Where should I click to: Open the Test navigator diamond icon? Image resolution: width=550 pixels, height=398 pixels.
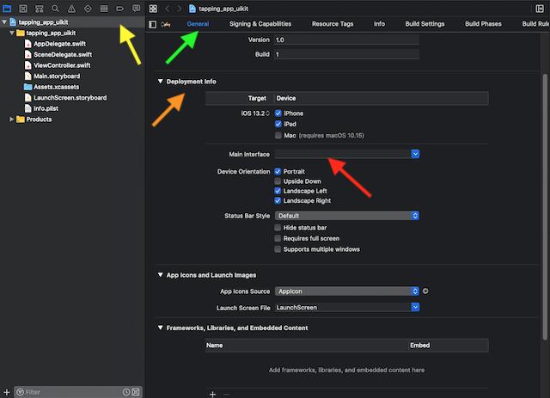[x=88, y=9]
